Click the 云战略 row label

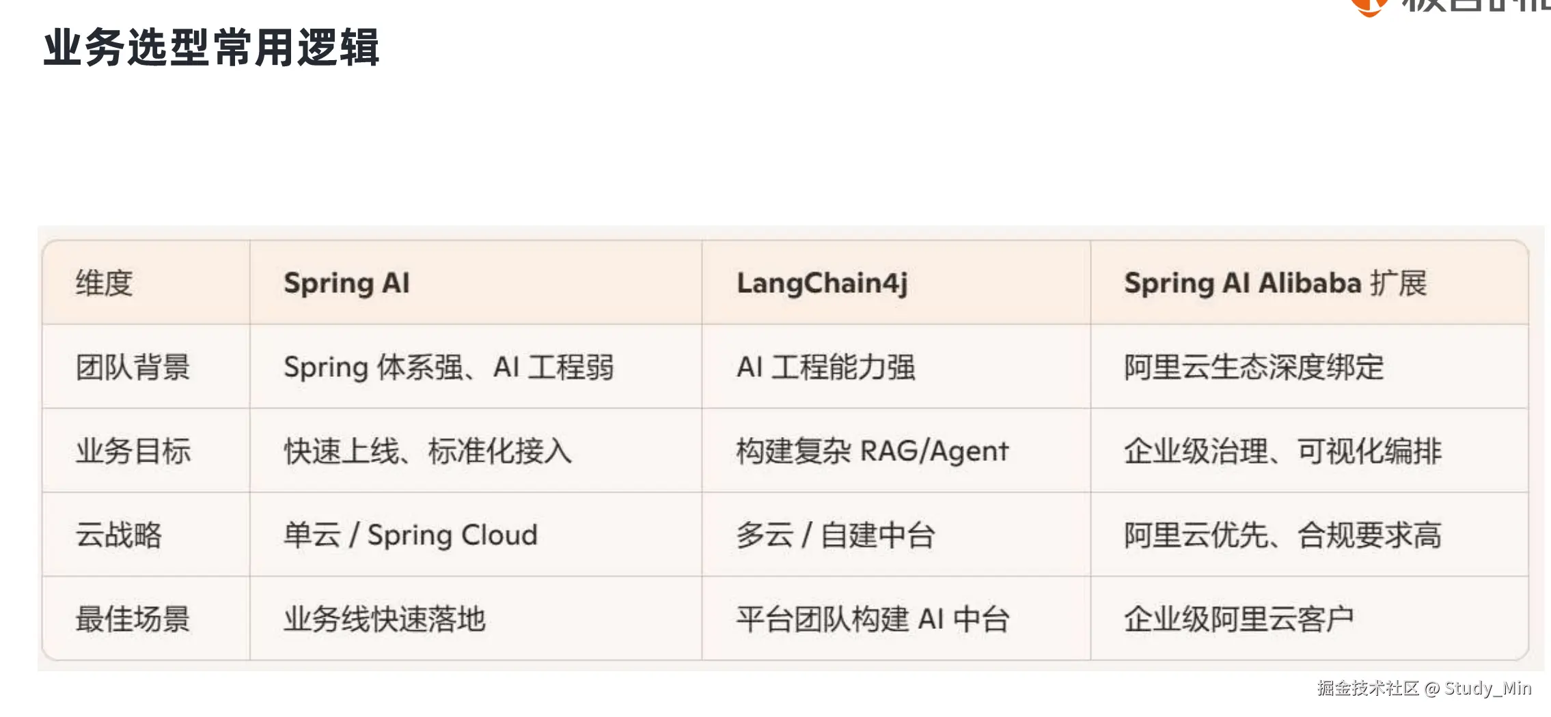tap(118, 535)
